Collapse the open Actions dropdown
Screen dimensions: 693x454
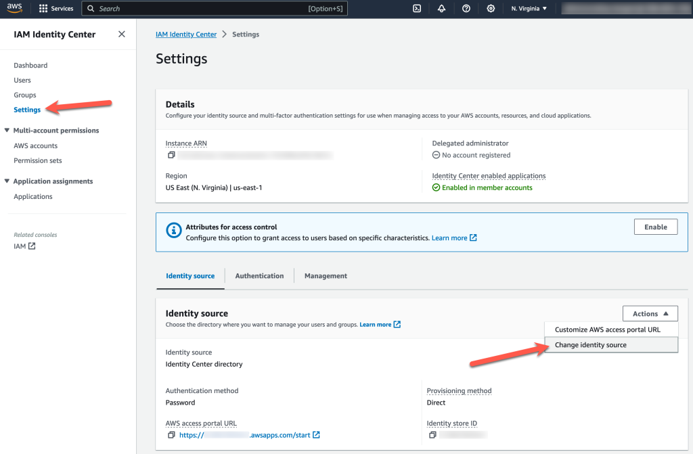650,313
